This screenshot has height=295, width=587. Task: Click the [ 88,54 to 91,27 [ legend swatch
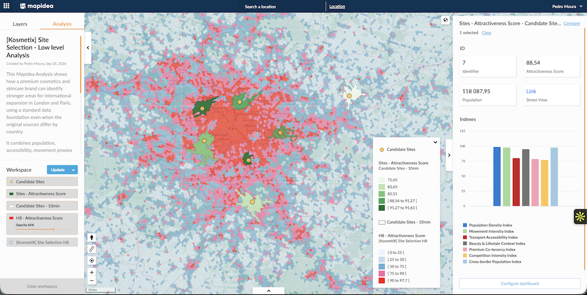point(382,201)
